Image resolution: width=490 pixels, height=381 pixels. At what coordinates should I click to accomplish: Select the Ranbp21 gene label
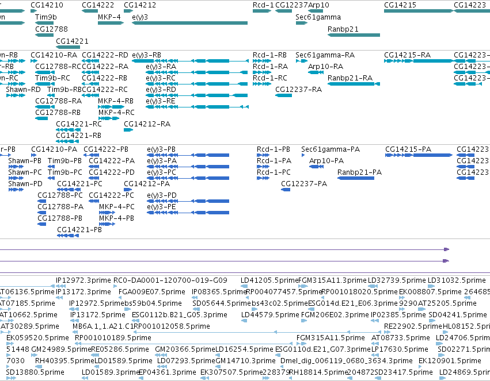343,29
